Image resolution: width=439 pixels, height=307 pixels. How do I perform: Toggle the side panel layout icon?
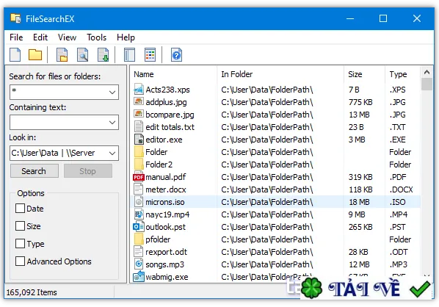pyautogui.click(x=129, y=54)
